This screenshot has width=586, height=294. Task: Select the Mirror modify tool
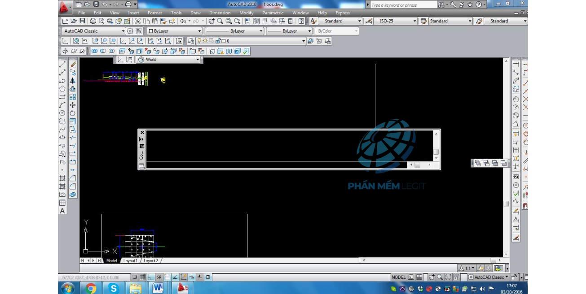[x=73, y=81]
